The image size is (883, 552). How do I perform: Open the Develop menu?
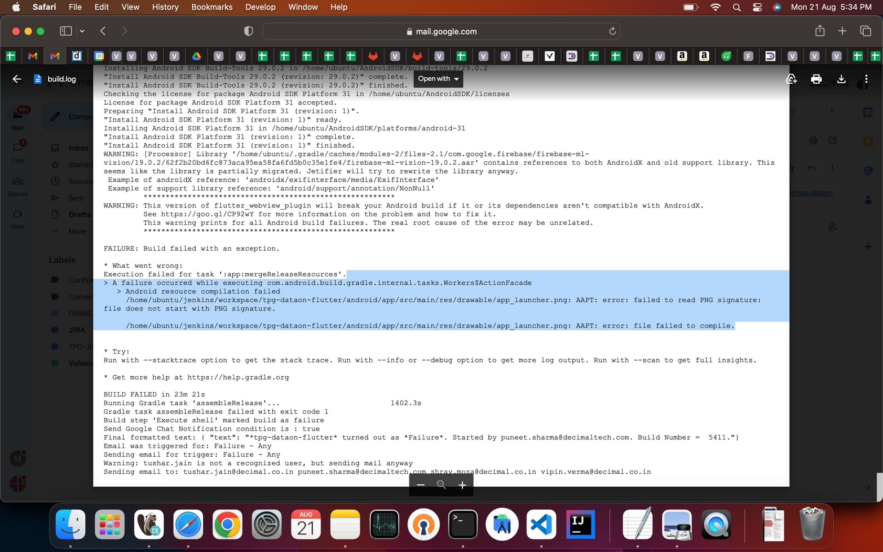point(260,7)
